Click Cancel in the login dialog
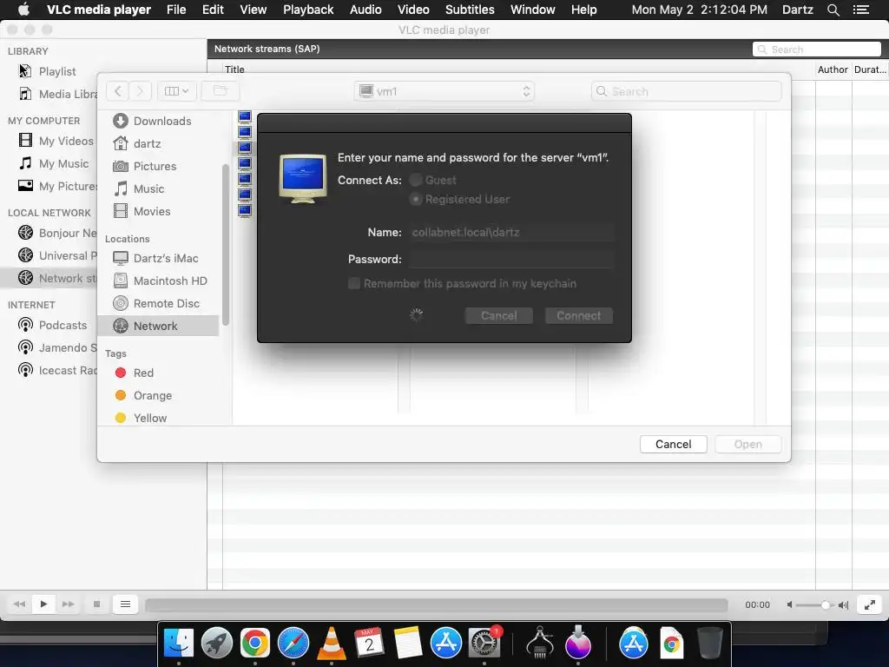The height and width of the screenshot is (667, 889). (x=499, y=316)
